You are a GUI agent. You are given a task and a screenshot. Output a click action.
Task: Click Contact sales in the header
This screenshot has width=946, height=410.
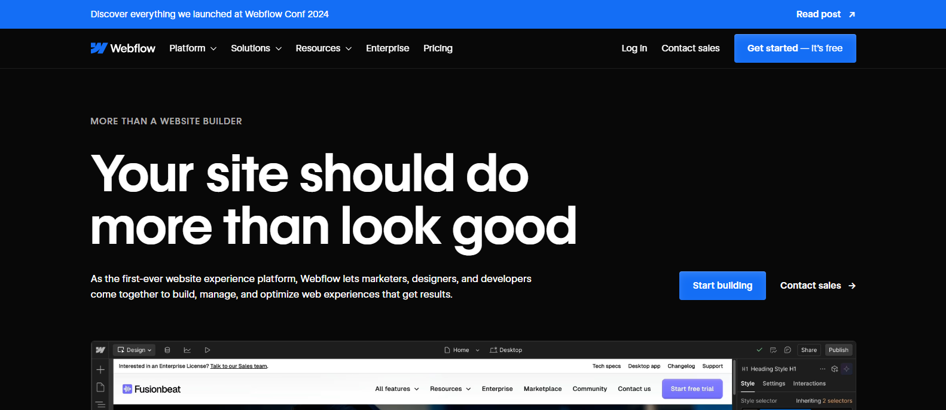tap(690, 48)
